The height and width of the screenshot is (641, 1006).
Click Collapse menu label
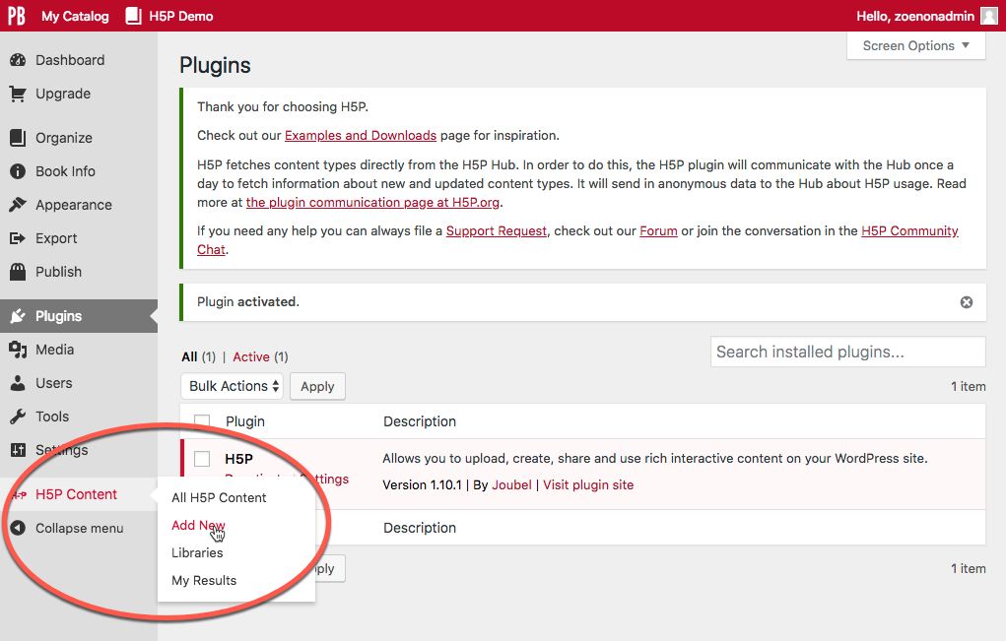(x=80, y=528)
